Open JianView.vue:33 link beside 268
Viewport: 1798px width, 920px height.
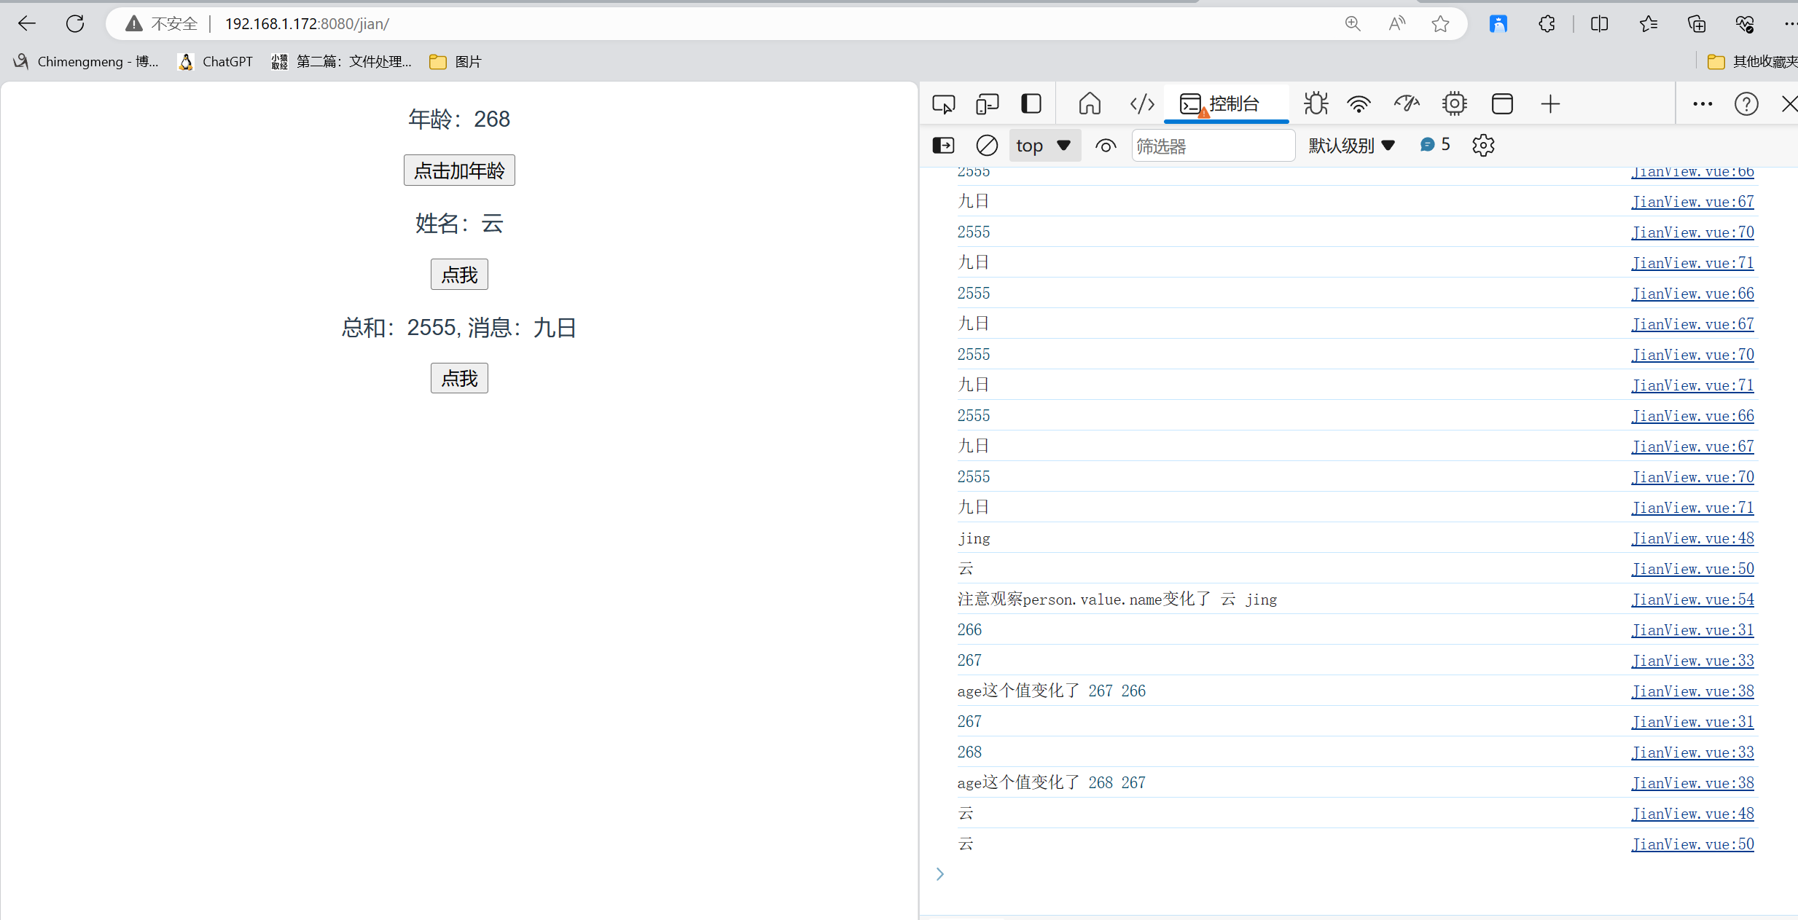1692,752
